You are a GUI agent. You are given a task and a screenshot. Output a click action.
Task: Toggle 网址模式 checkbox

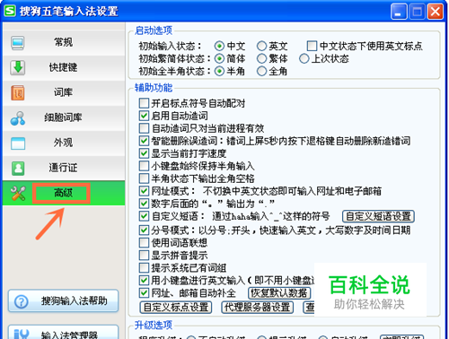pos(144,191)
